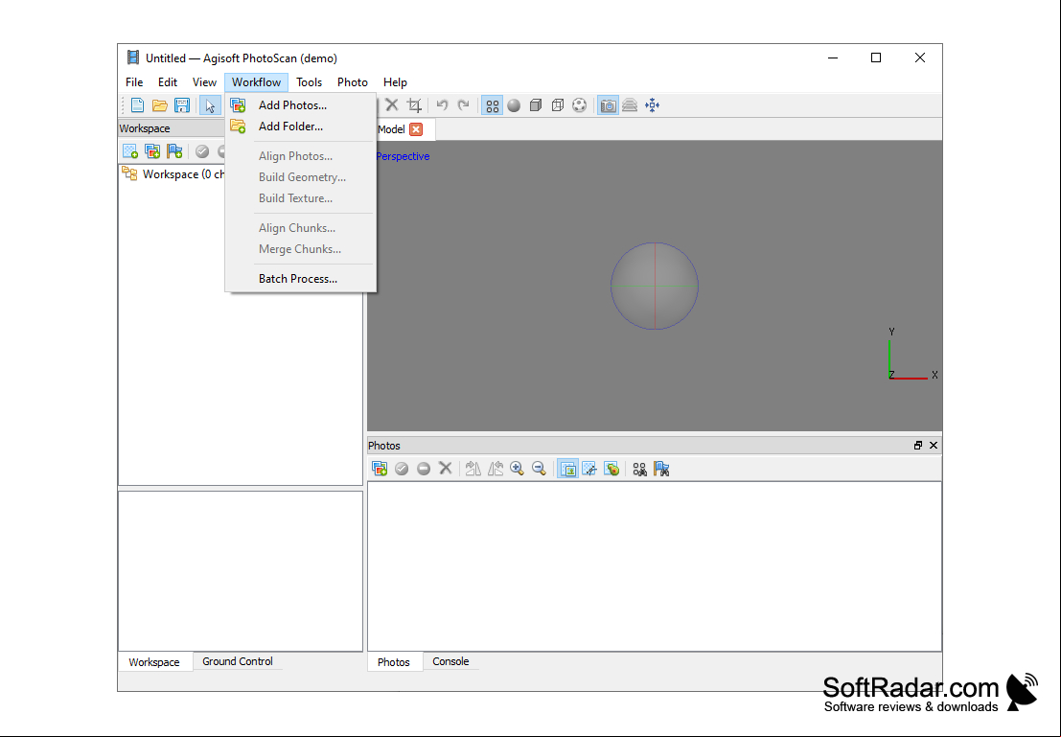Toggle the Show Cameras button
This screenshot has width=1061, height=737.
pyautogui.click(x=608, y=105)
